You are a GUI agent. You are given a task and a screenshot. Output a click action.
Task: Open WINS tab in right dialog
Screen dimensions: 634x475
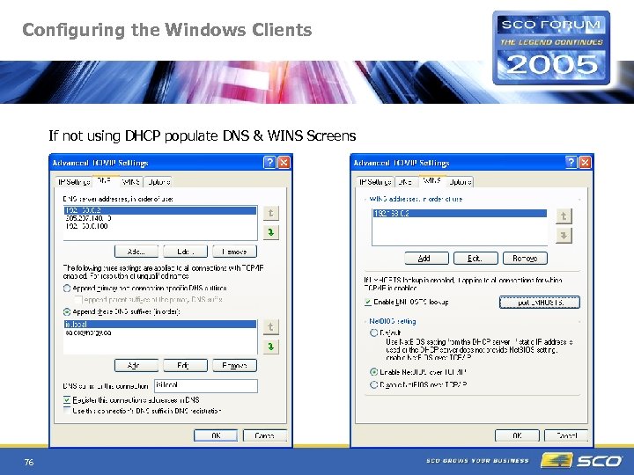432,181
